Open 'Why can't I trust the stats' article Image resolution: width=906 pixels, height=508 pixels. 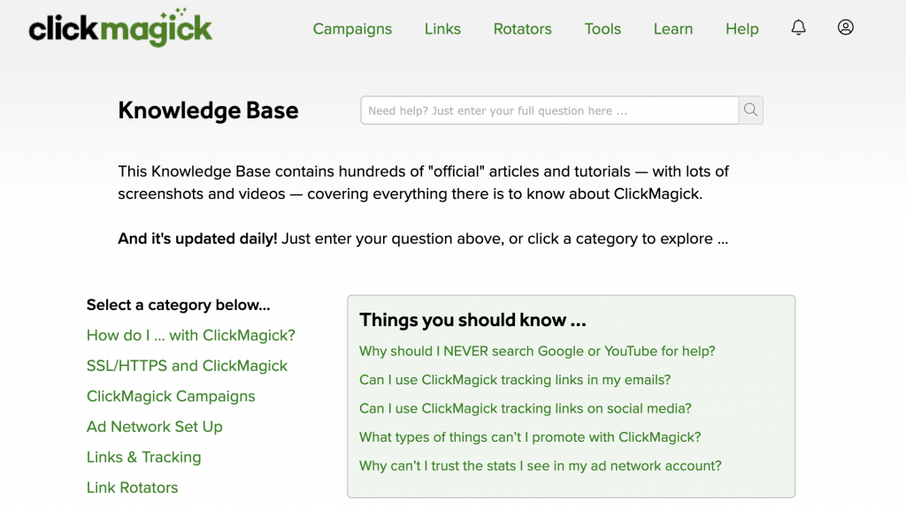pos(541,466)
